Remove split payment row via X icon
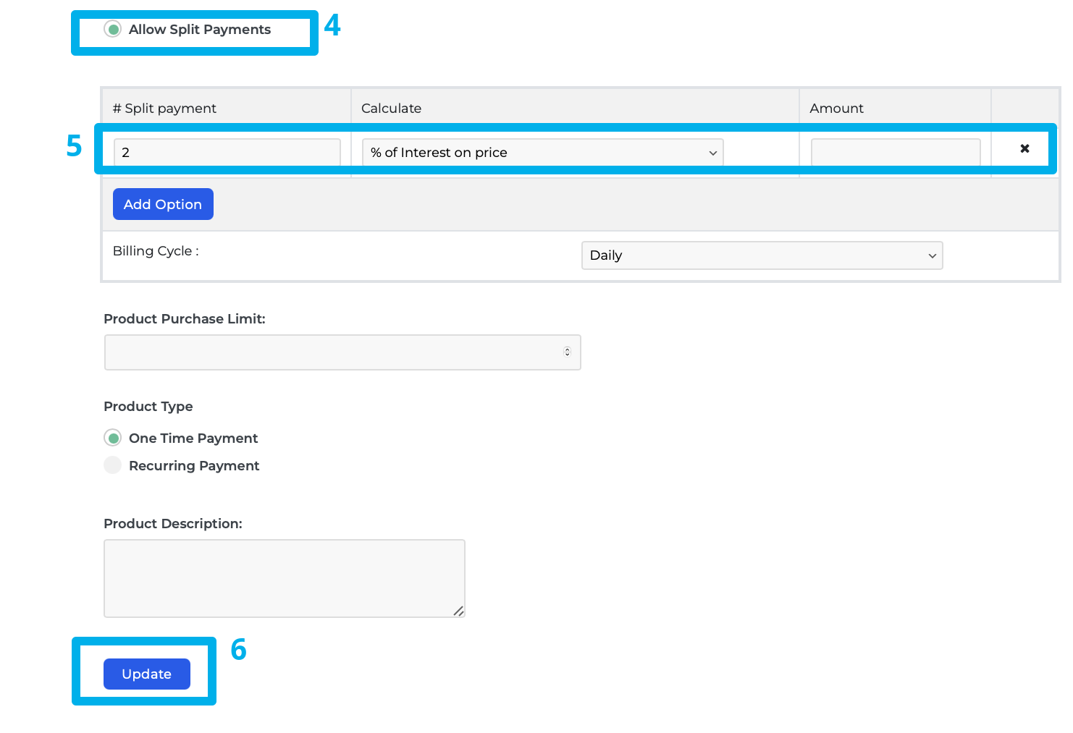The image size is (1073, 733). [1024, 148]
